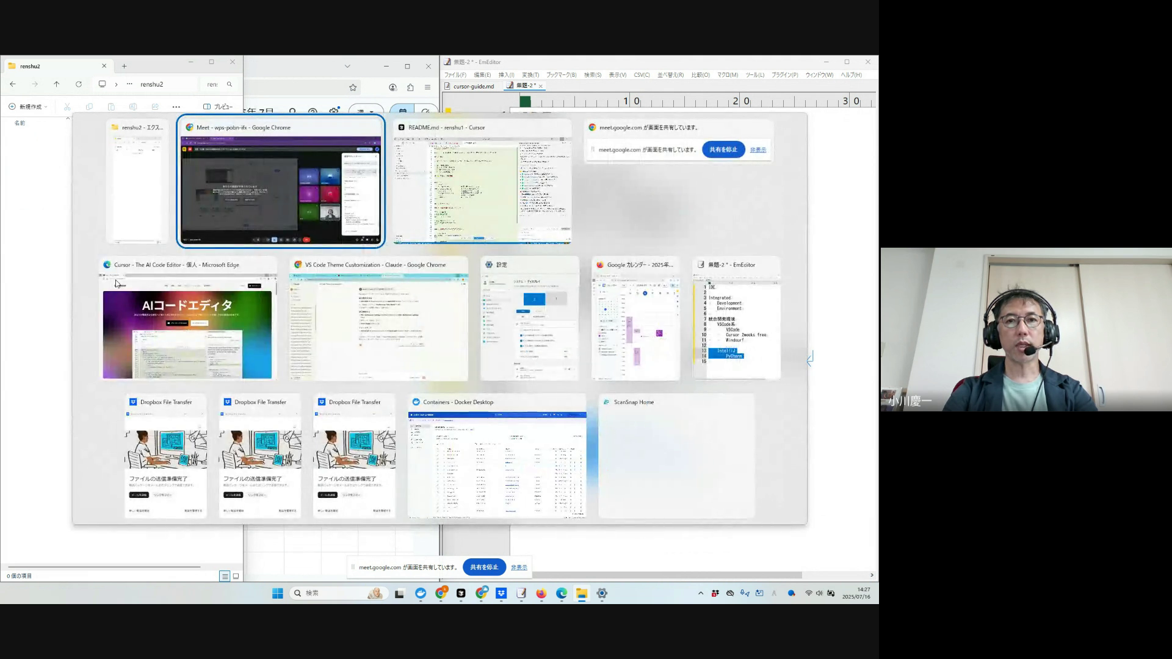
Task: Click Docker Desktop icon in taskbar
Action: click(x=421, y=593)
